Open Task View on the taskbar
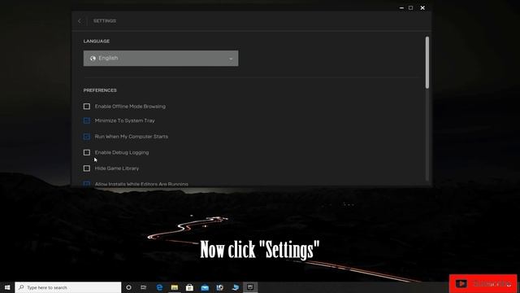520x293 pixels. (144, 287)
